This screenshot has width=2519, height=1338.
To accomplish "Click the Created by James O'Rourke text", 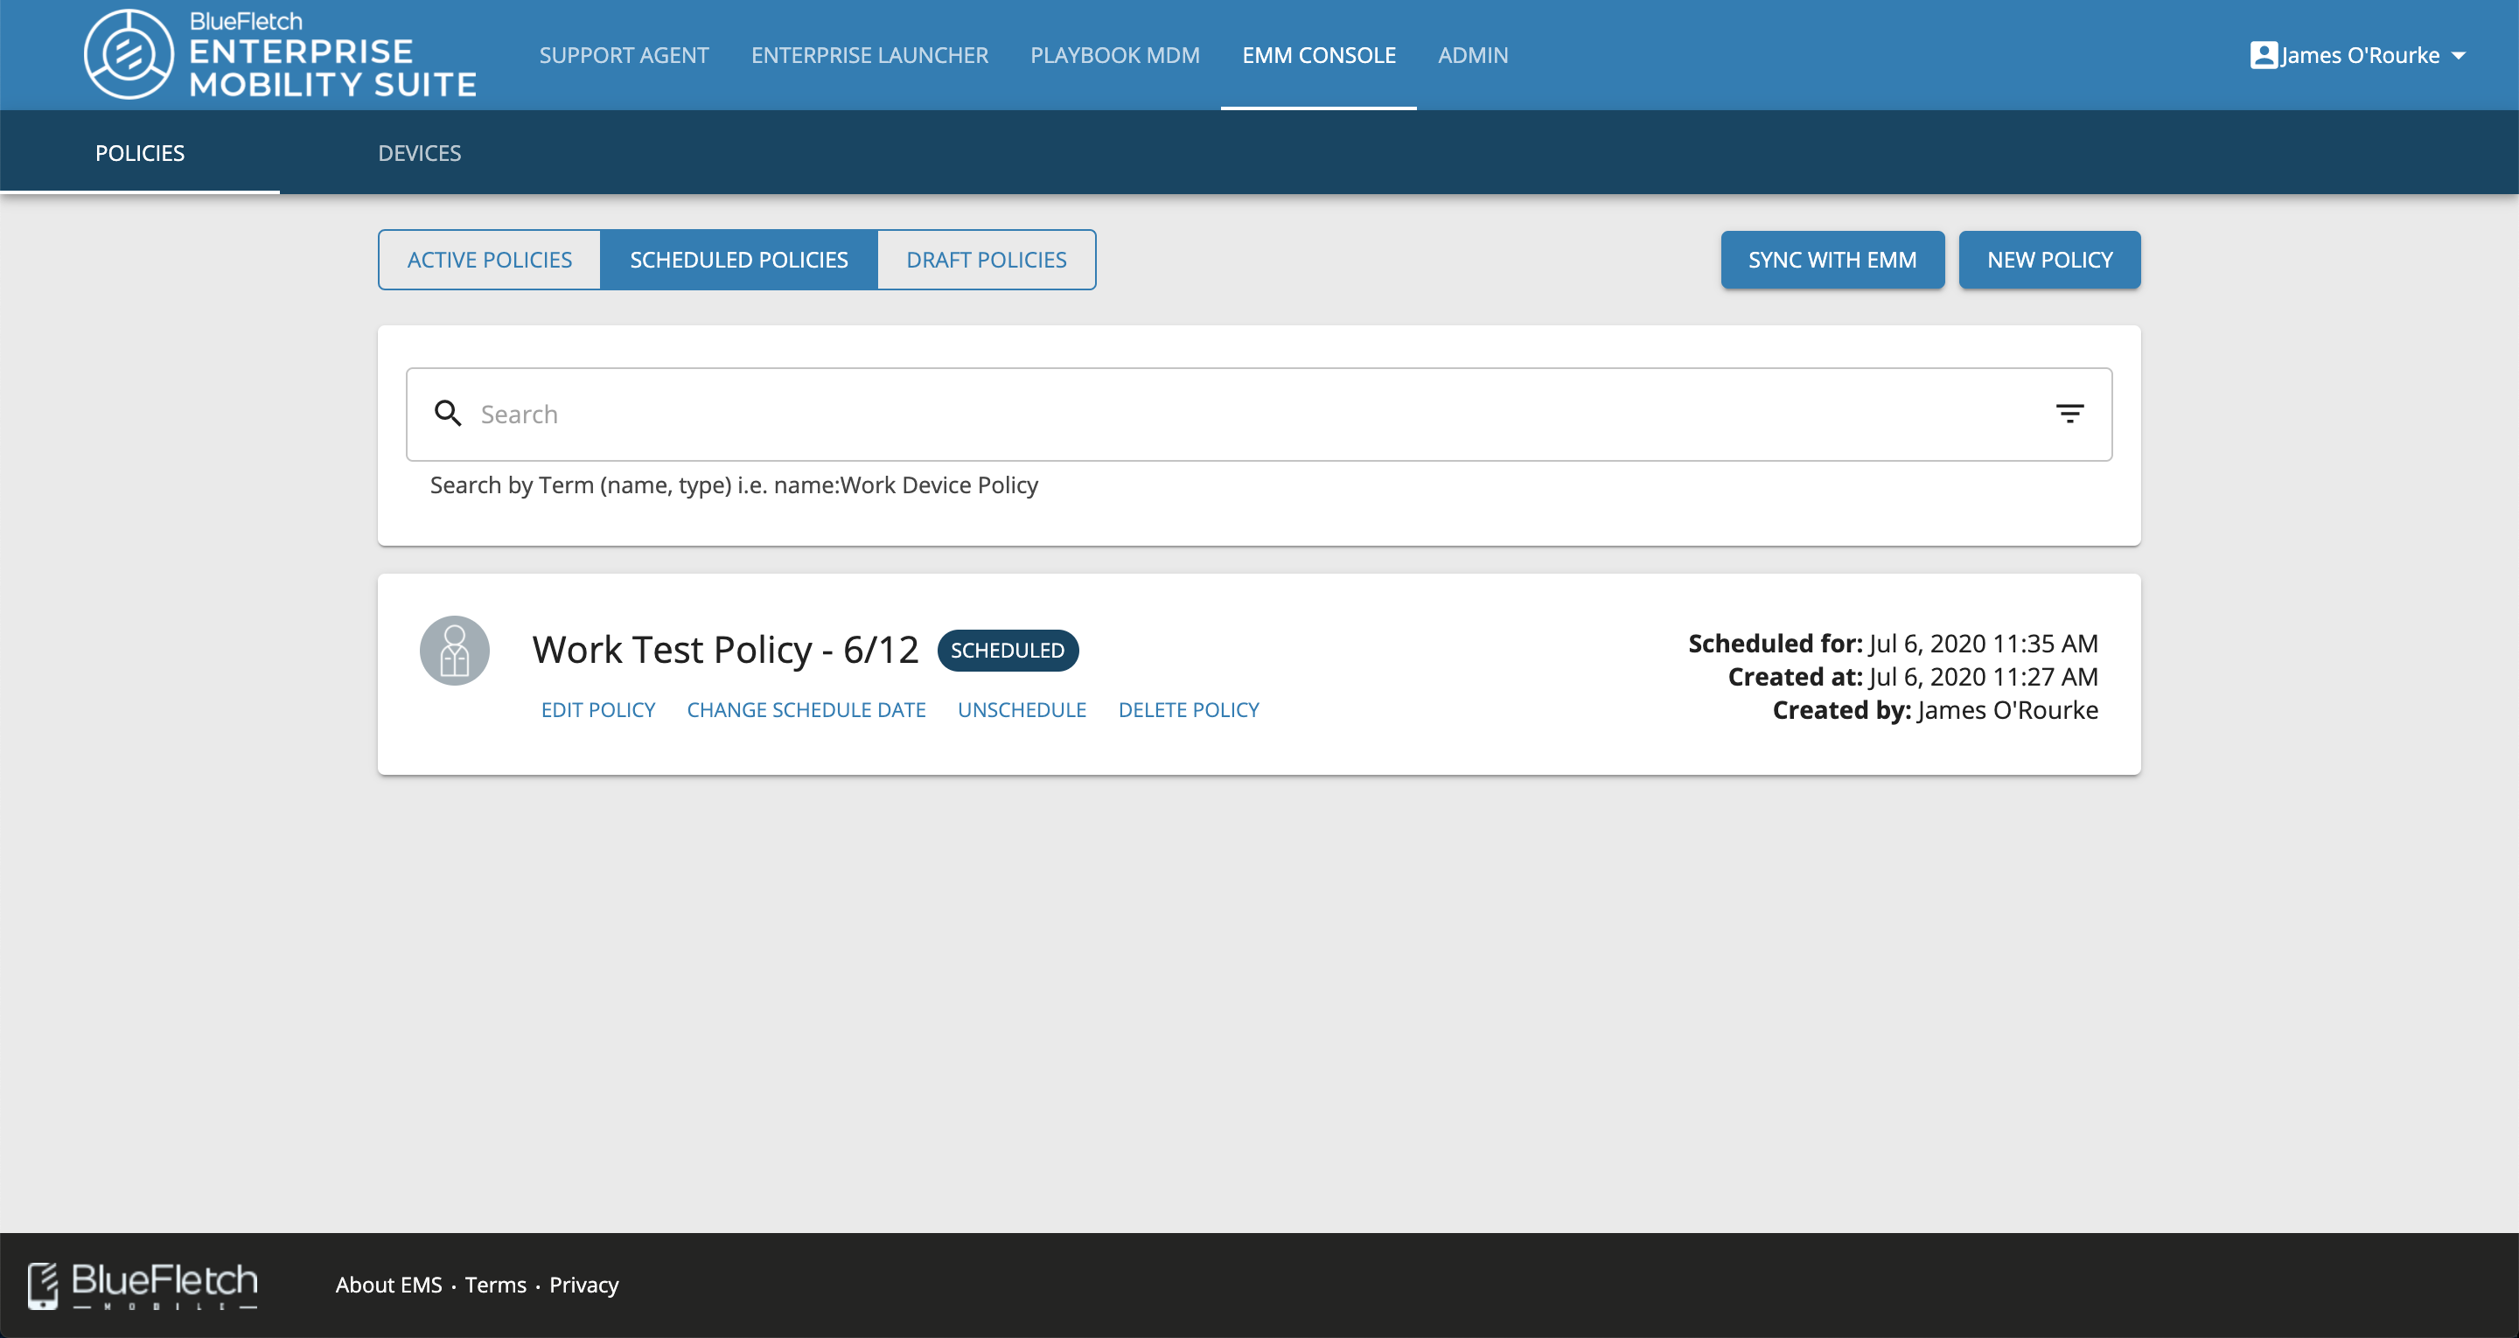I will click(1934, 709).
